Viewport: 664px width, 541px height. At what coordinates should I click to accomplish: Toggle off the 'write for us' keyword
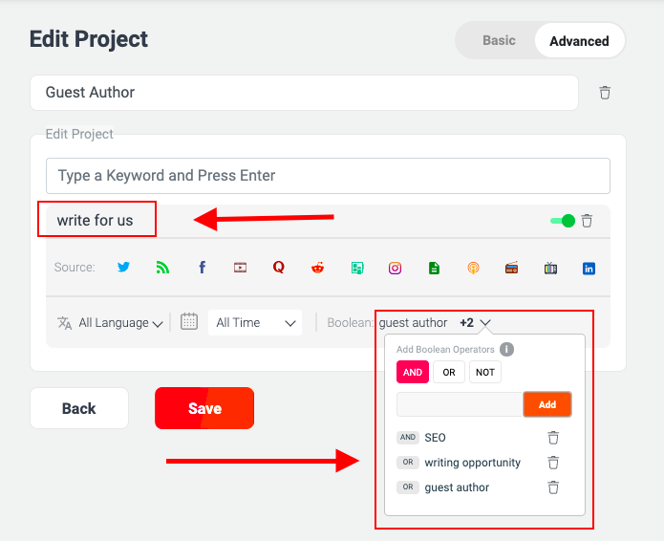563,221
